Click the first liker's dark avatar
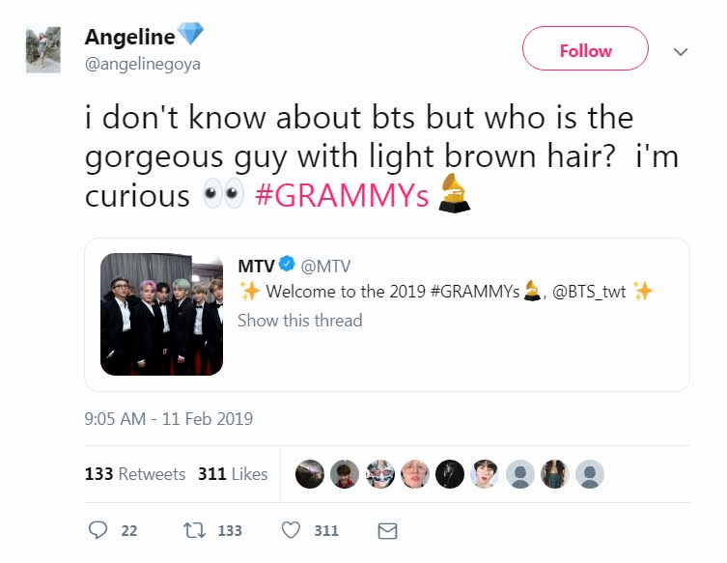This screenshot has height=563, width=727. [310, 474]
